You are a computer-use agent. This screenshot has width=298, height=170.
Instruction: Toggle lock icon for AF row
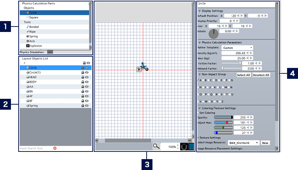pyautogui.click(x=83, y=96)
